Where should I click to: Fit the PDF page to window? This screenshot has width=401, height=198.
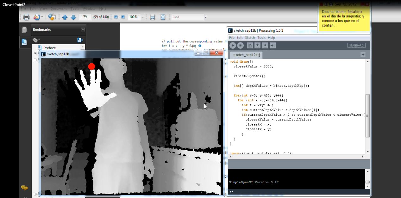click(x=162, y=17)
